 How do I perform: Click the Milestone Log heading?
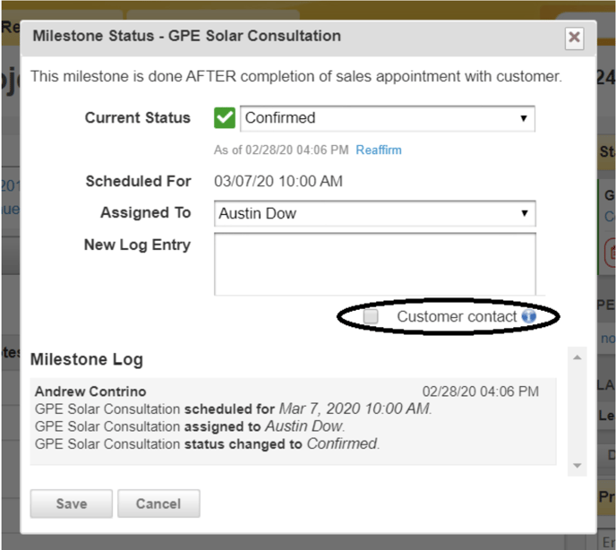[86, 359]
